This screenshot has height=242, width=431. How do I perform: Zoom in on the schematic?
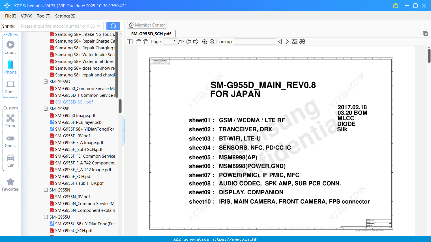tap(205, 41)
